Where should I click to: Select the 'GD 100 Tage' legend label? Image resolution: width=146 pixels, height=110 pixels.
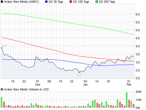[x=81, y=2]
